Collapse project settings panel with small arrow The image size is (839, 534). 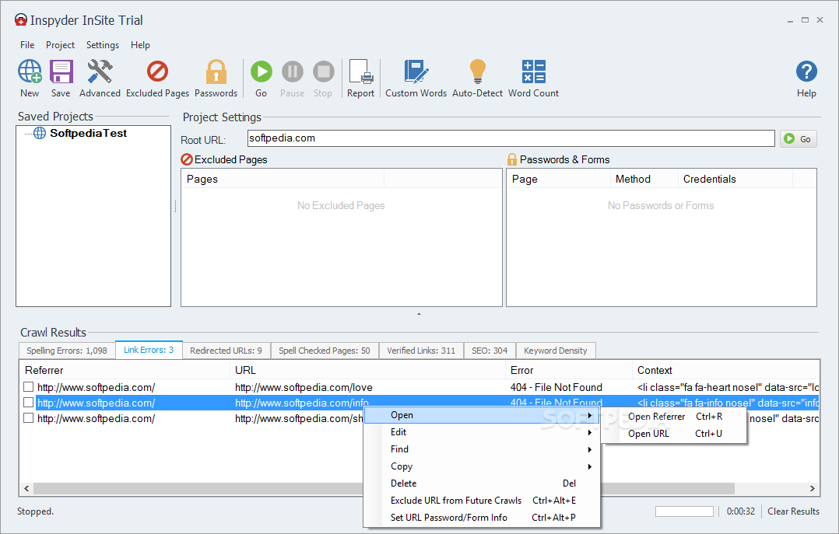pos(419,314)
